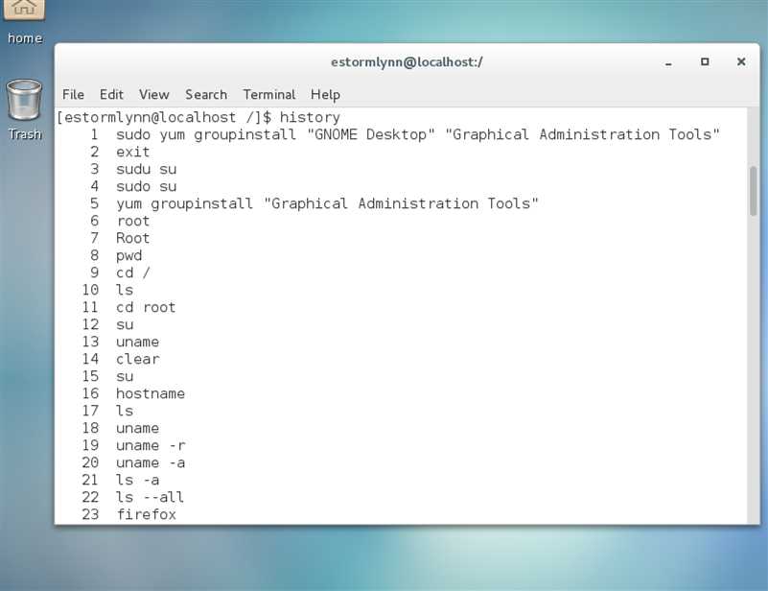
Task: Click the prompt line with history command
Action: coord(198,117)
